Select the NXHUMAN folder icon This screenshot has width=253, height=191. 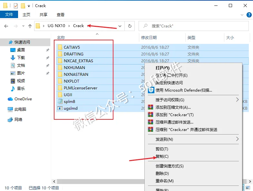pos(60,67)
